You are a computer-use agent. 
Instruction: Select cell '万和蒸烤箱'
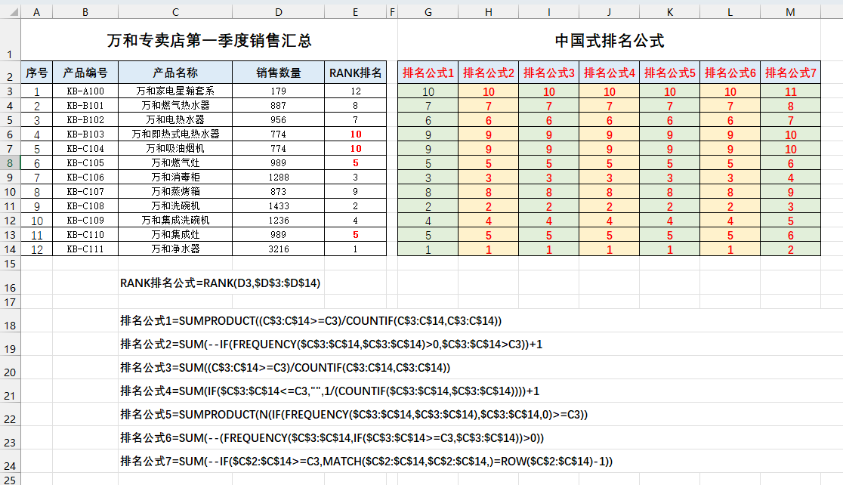(175, 191)
